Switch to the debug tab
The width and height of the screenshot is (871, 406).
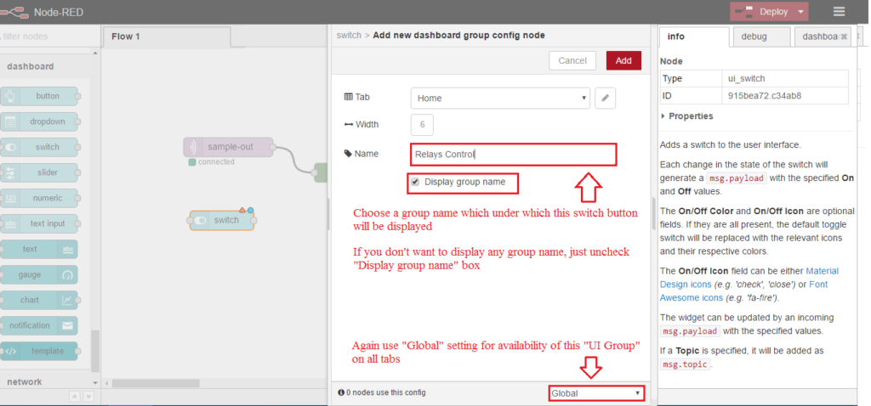click(760, 37)
